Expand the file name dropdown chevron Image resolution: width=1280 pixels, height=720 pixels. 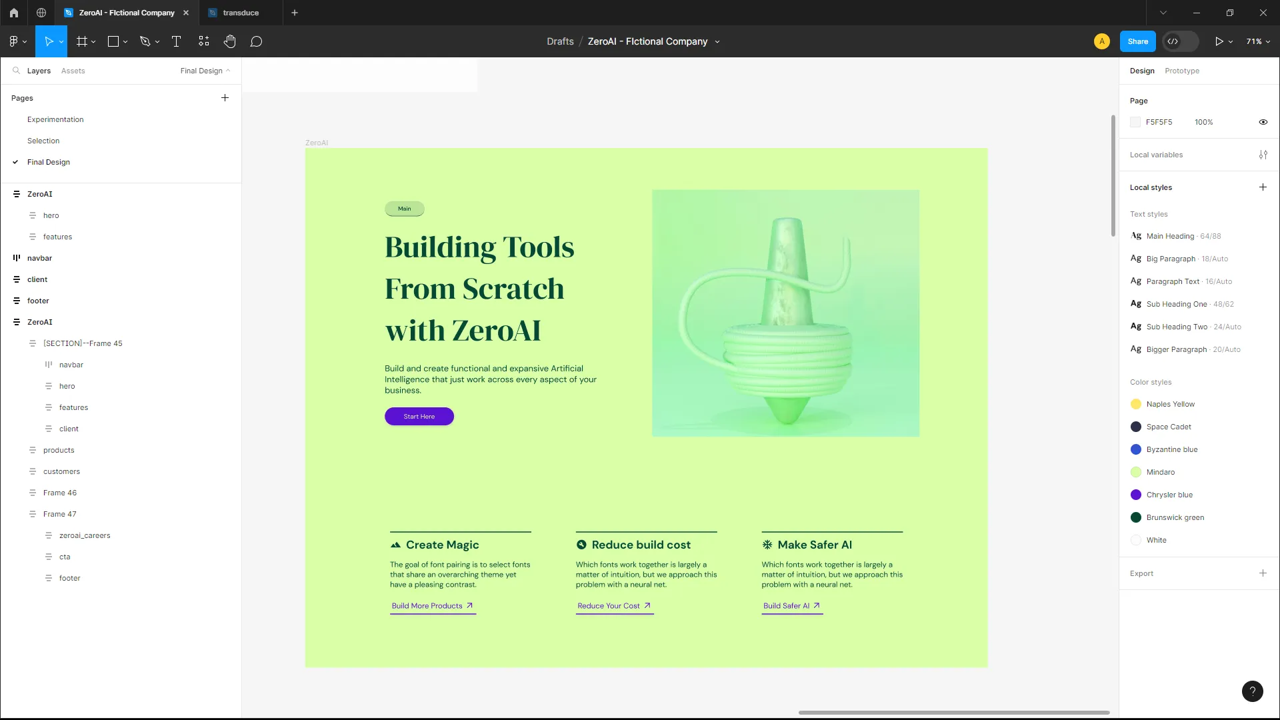coord(717,42)
